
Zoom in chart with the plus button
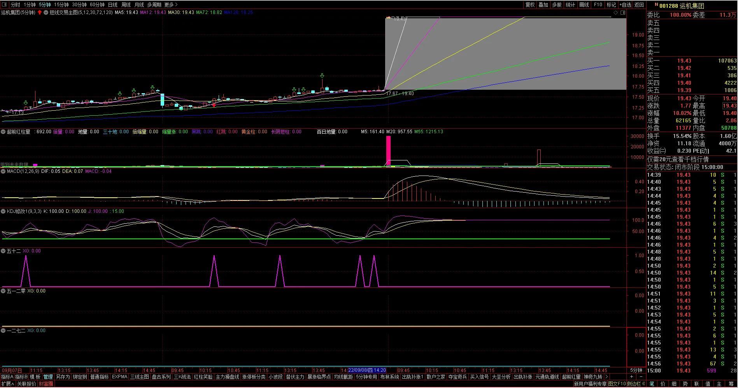click(631, 377)
